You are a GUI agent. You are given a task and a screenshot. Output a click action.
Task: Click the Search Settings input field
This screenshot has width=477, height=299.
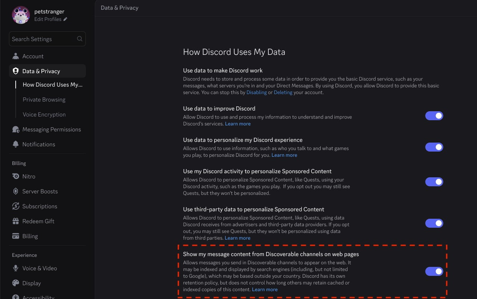[47, 39]
